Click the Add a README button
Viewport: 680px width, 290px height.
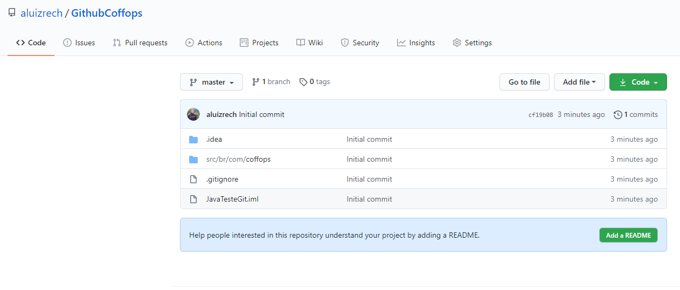628,235
